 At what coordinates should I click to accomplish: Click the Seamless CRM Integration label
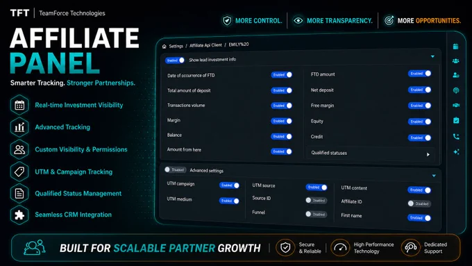tap(73, 215)
